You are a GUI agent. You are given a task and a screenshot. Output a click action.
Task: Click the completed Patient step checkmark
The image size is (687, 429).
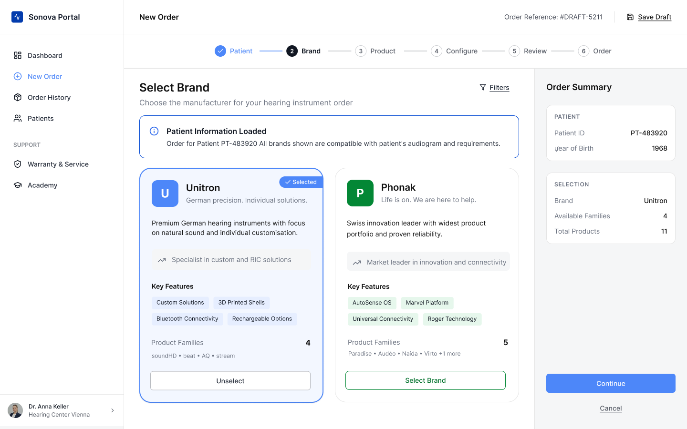[220, 51]
